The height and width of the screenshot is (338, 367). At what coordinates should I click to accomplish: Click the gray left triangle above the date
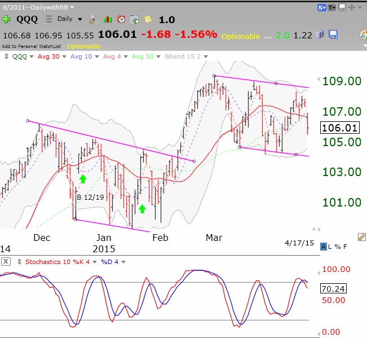(x=319, y=230)
